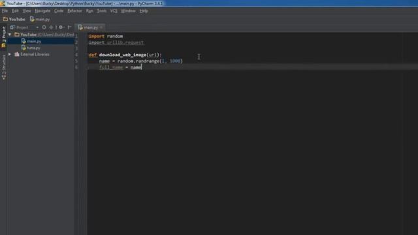
Task: Open the File menu
Action: (5, 11)
